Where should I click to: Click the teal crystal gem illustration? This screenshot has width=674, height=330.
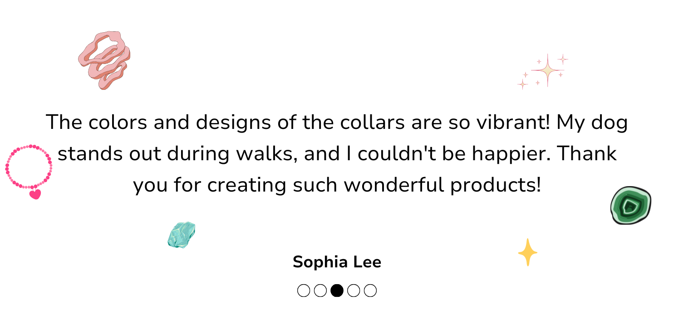point(181,235)
